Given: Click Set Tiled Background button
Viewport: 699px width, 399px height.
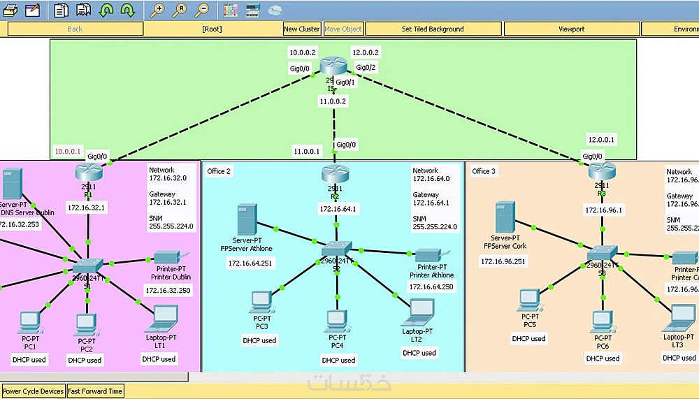Looking at the screenshot, I should coord(433,29).
